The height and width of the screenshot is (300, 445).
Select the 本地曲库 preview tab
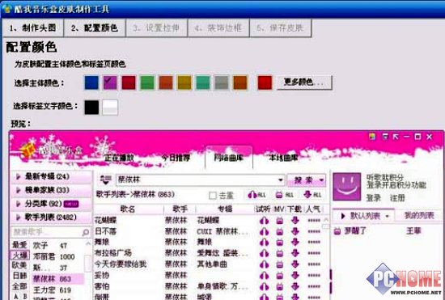pyautogui.click(x=283, y=158)
